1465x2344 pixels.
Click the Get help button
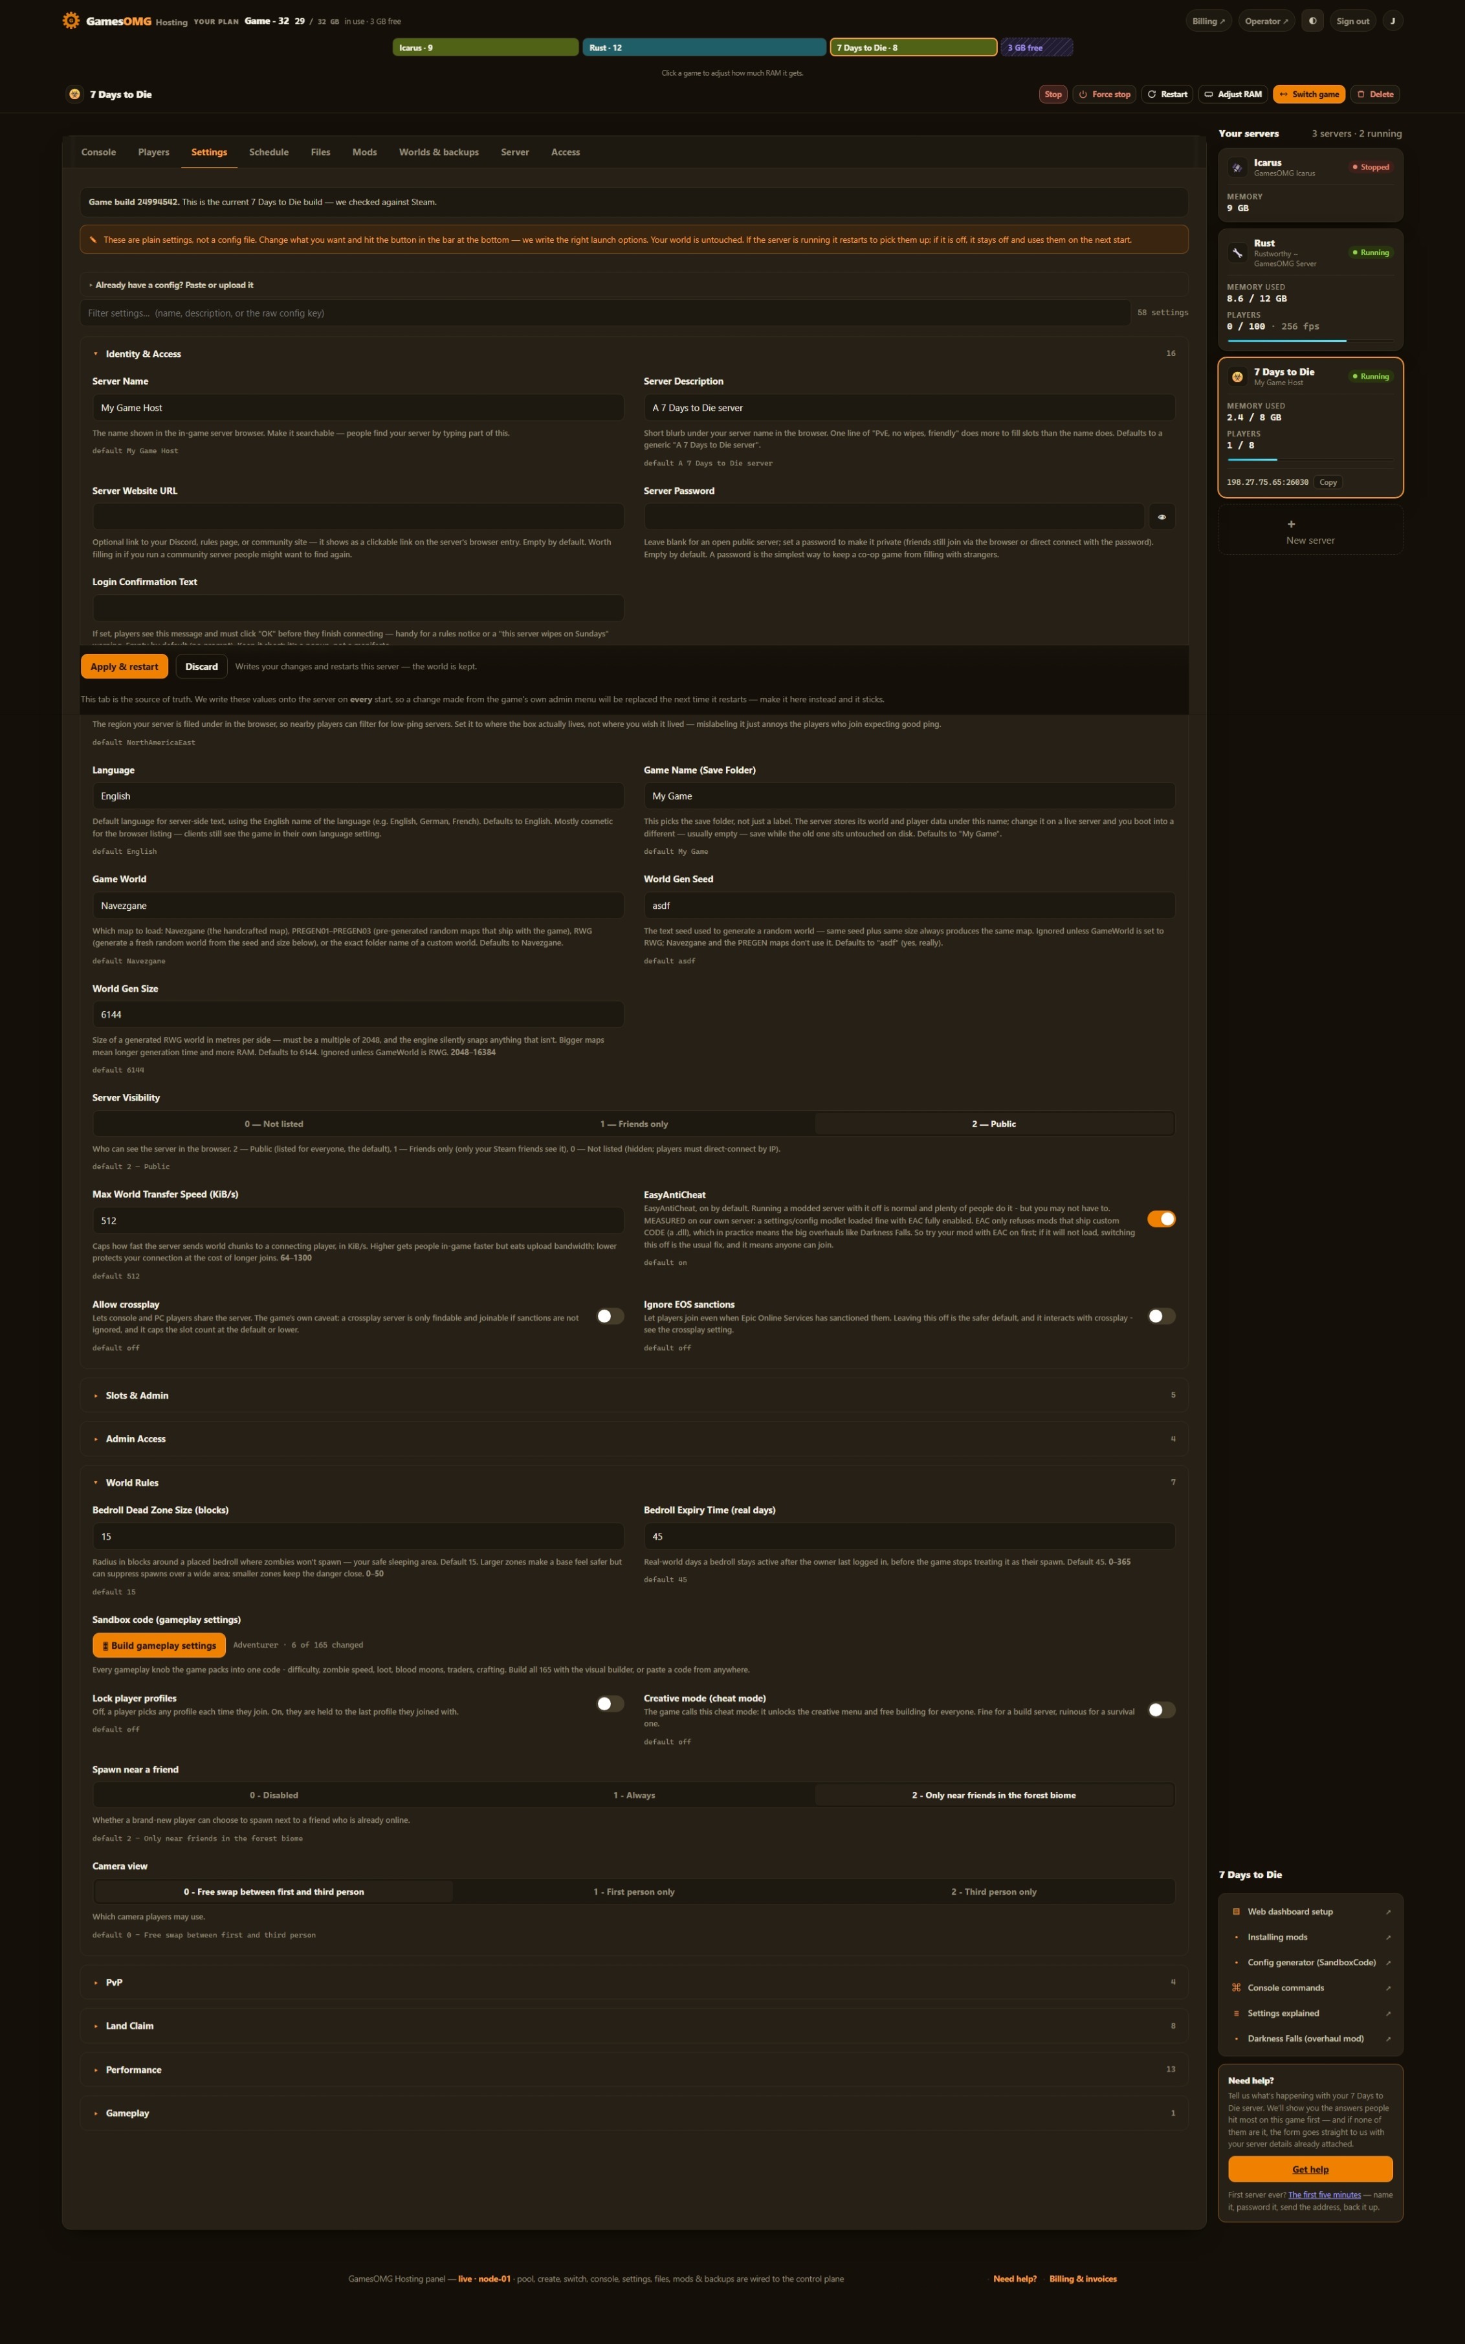[x=1310, y=2169]
